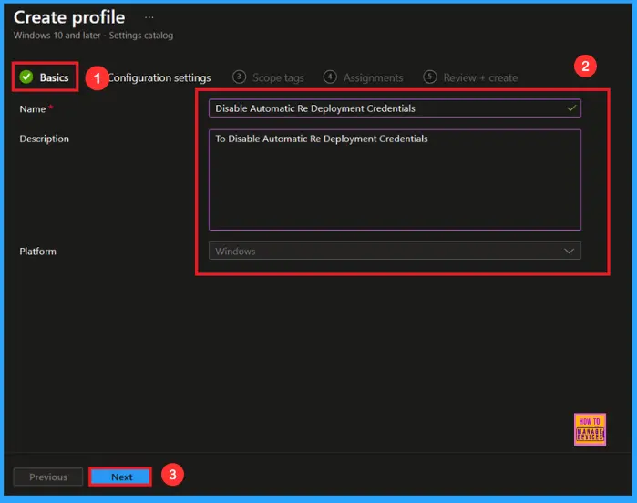Click the green checkmark icon on Basics
The height and width of the screenshot is (503, 637).
coord(26,77)
